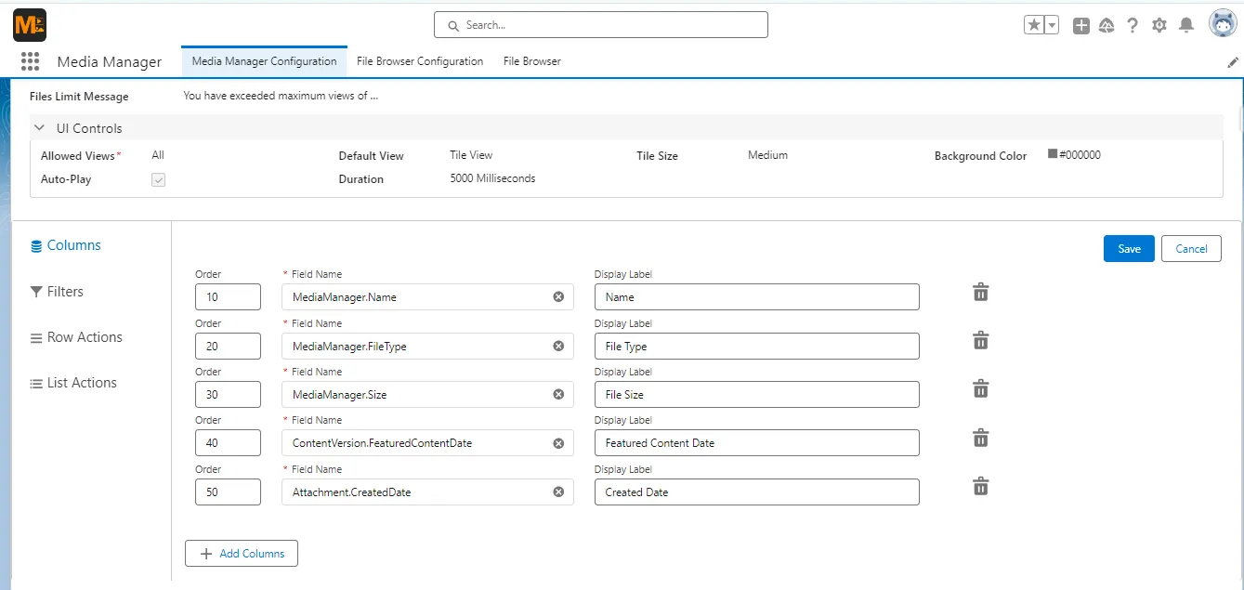Click the pencil edit icon in the nav bar
Screen dimensions: 1244x590
(1233, 61)
